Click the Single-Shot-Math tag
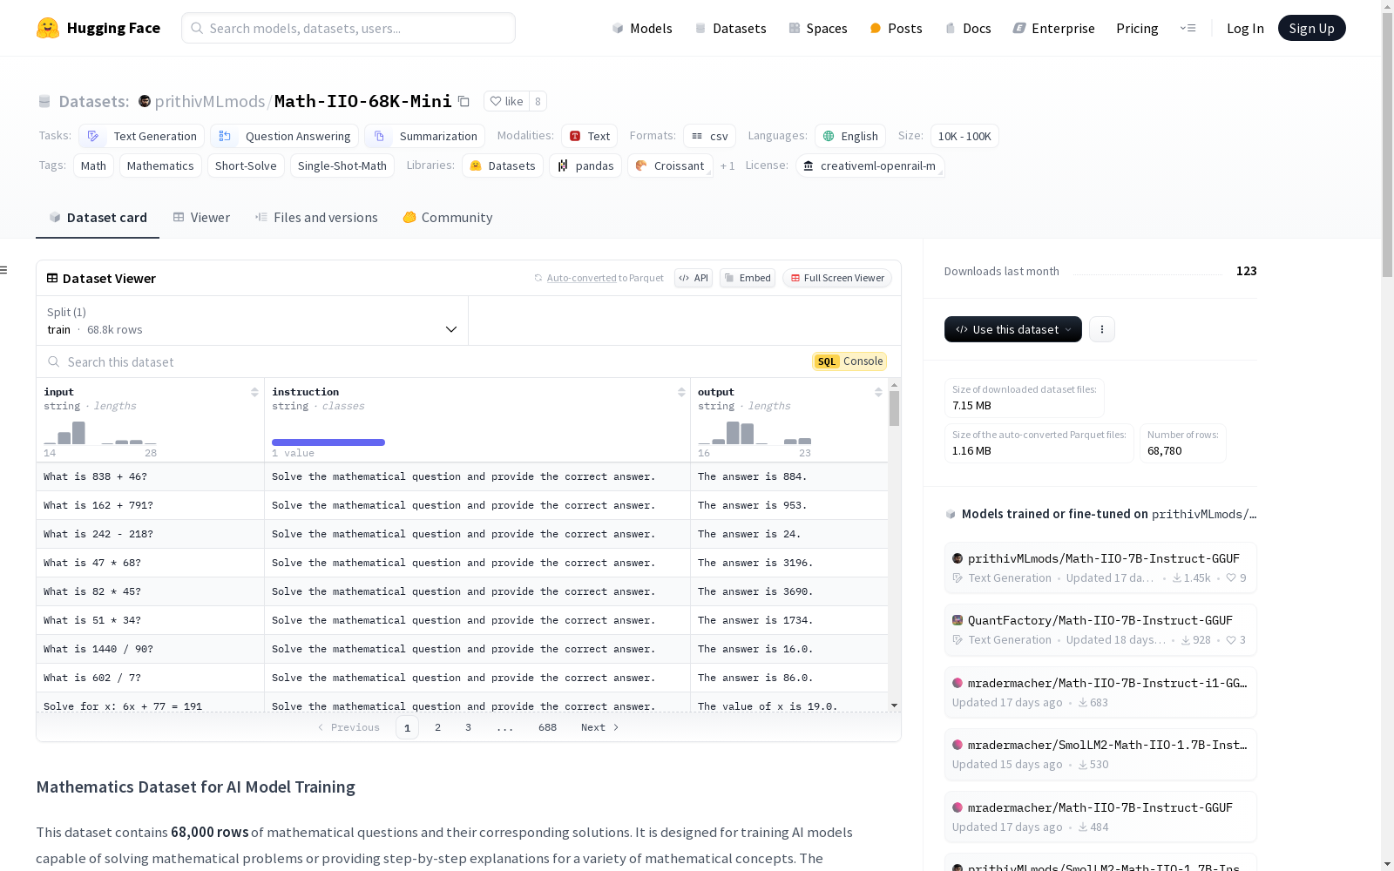This screenshot has width=1394, height=871. [342, 165]
